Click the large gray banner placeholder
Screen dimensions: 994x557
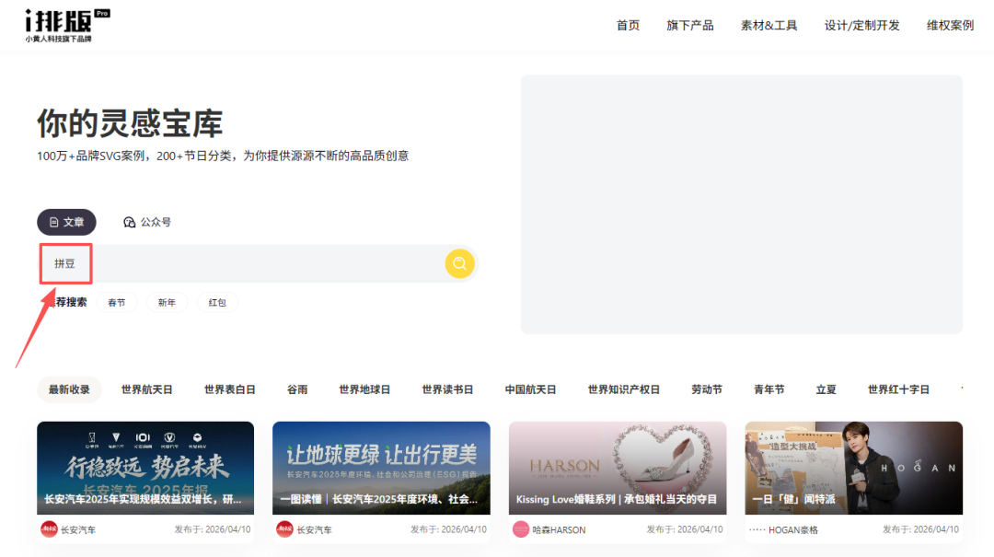click(742, 204)
